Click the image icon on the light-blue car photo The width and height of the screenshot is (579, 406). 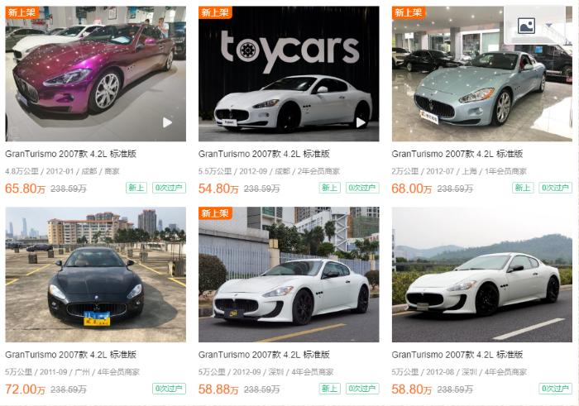[526, 26]
